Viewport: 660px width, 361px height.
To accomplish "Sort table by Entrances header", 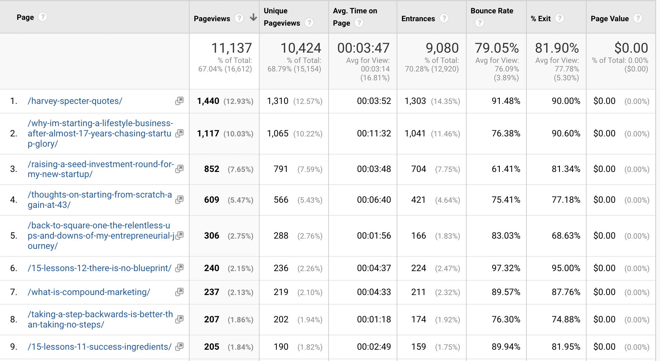I will [418, 18].
